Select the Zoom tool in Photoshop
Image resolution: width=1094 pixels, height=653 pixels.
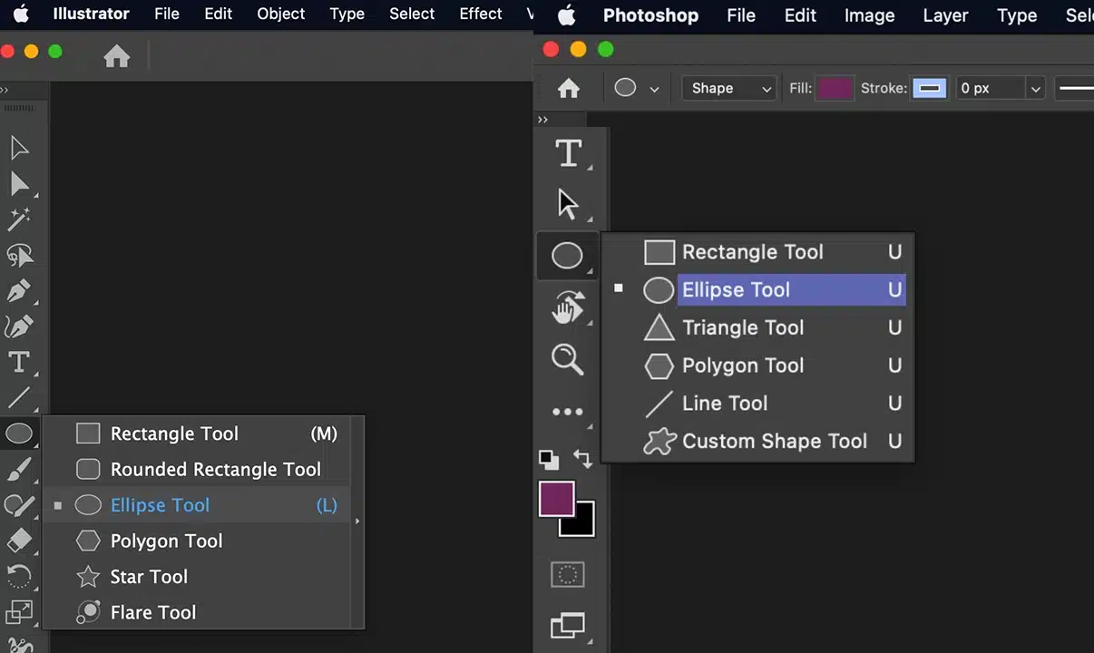point(567,359)
